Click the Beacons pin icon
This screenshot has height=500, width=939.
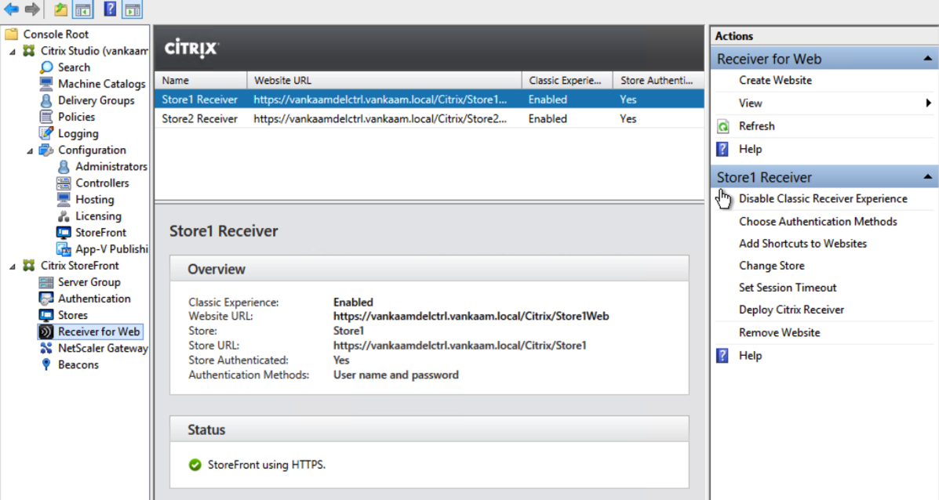[x=46, y=365]
